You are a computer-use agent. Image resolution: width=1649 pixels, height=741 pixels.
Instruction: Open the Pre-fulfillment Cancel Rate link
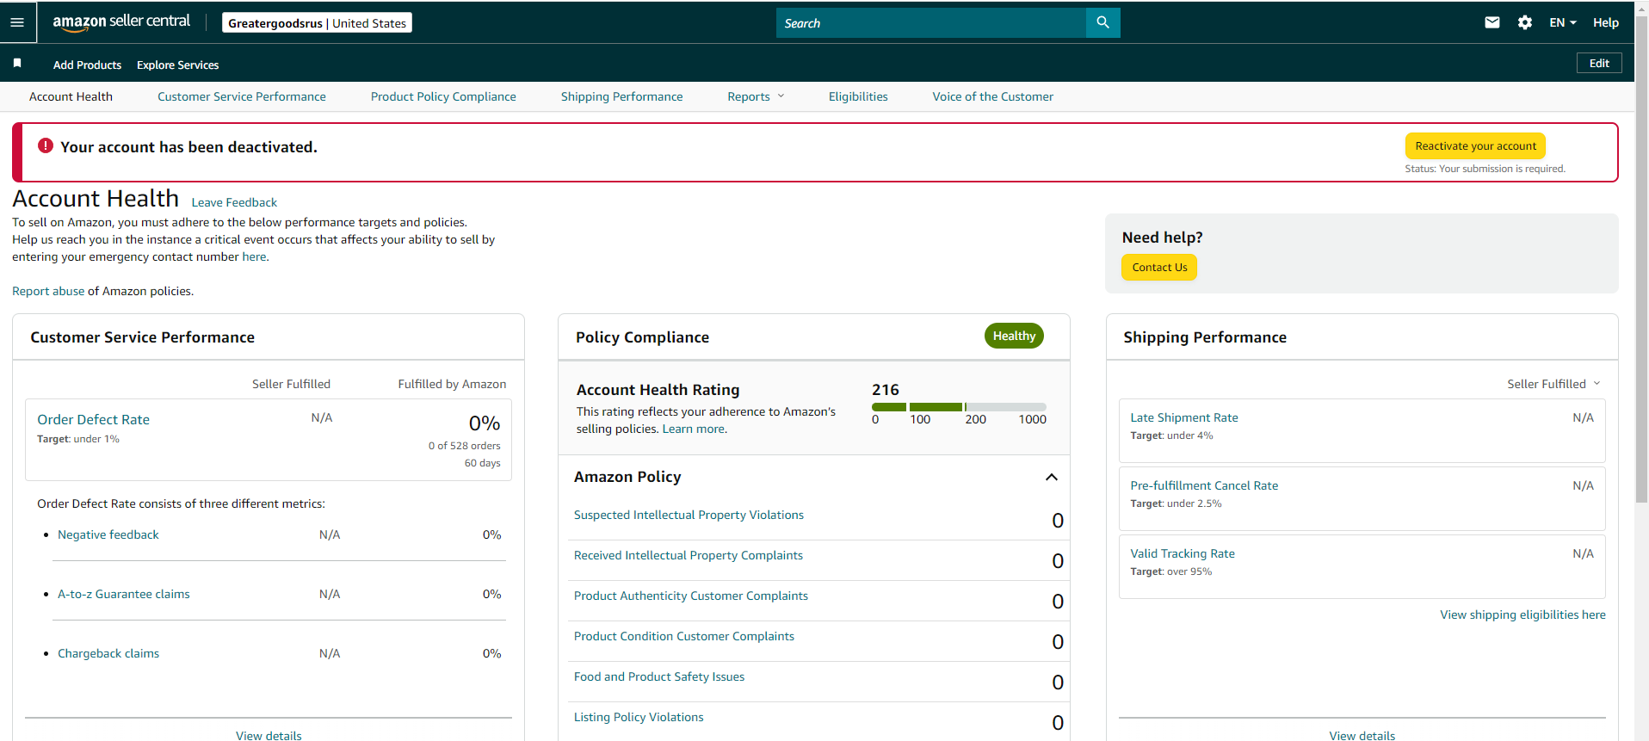pyautogui.click(x=1204, y=485)
